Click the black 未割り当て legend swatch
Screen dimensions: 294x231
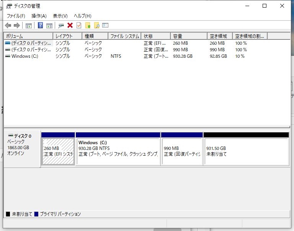click(x=8, y=214)
